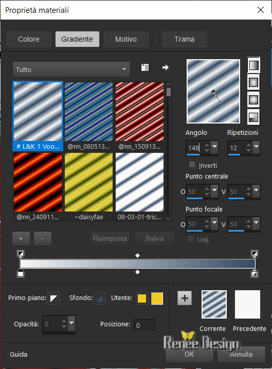Open the Guida help link
Image resolution: width=272 pixels, height=369 pixels.
coord(19,354)
